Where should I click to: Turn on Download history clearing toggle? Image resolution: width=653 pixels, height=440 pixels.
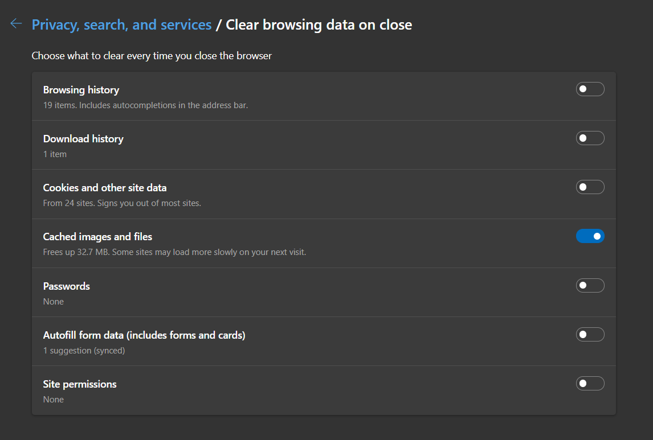tap(590, 138)
